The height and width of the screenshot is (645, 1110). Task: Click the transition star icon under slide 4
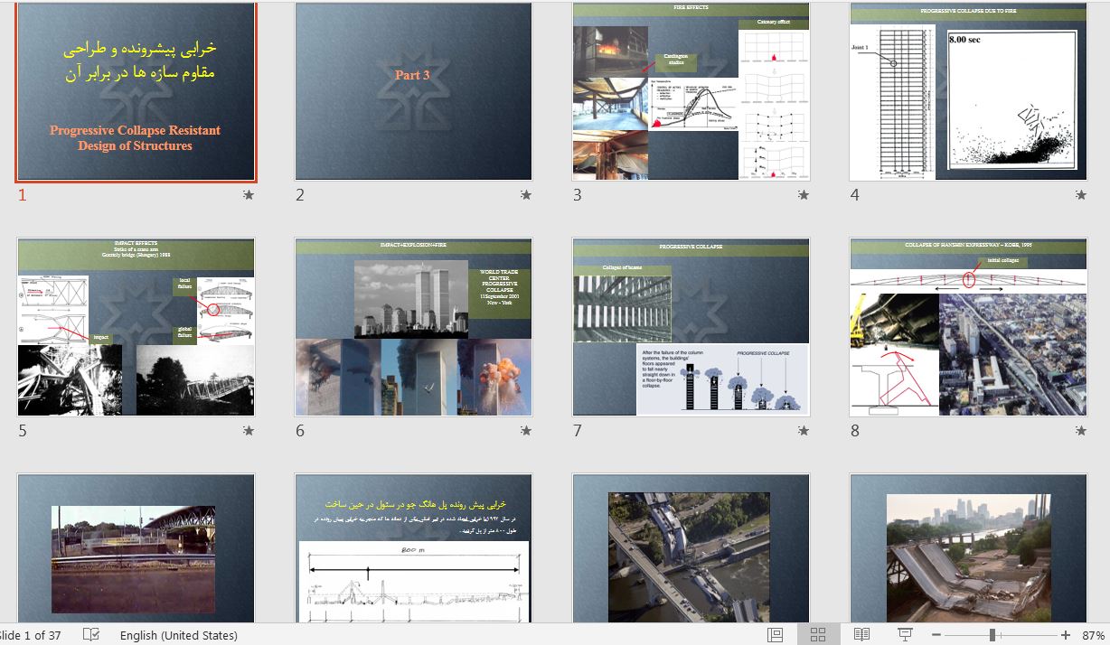(x=1081, y=195)
